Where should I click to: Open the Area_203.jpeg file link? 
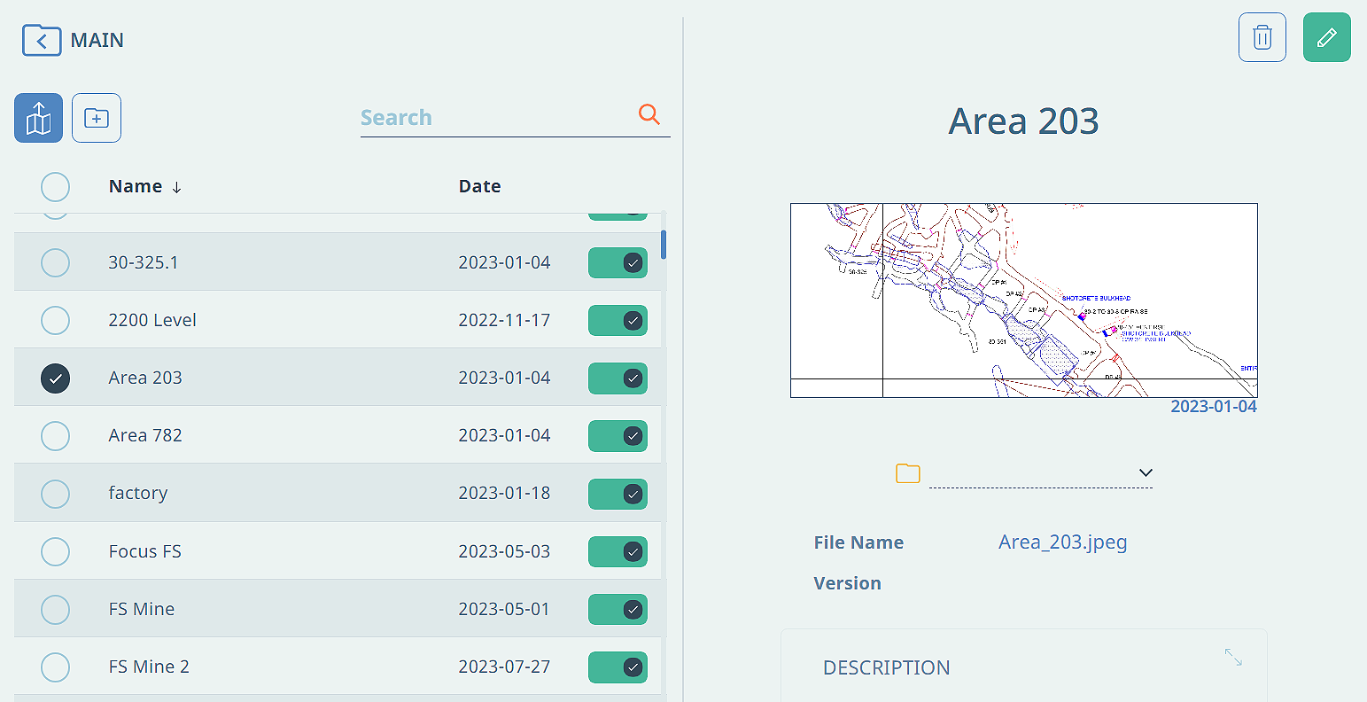tap(1063, 542)
